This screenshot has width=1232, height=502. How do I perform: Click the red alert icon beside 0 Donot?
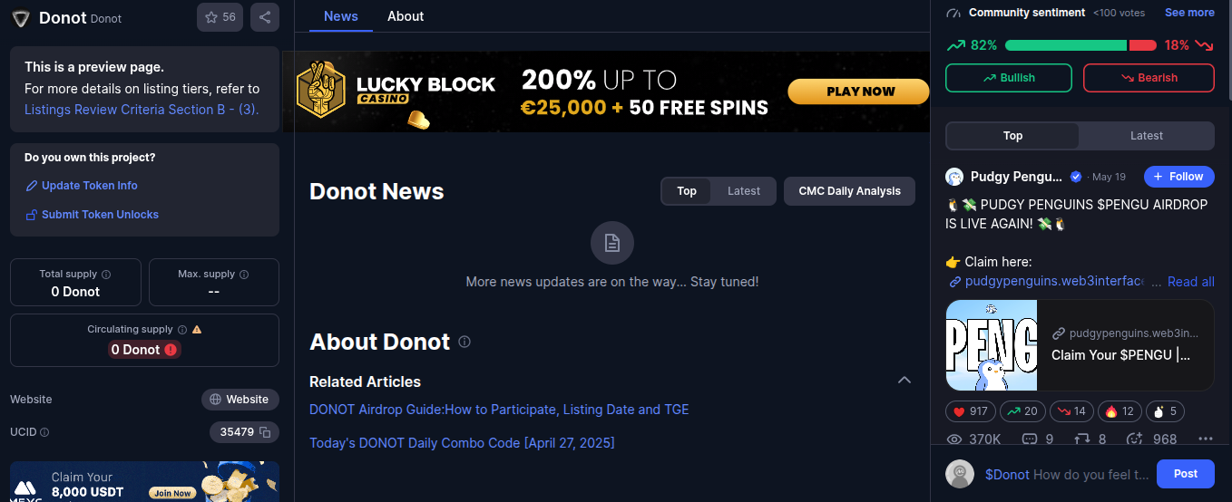[x=171, y=350]
